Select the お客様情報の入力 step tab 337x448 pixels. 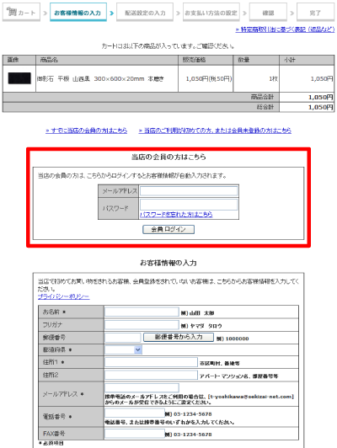click(x=78, y=13)
